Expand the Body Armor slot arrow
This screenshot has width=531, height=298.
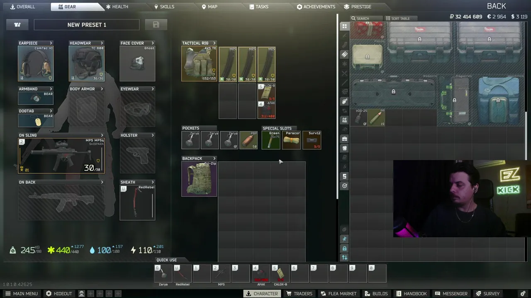click(102, 89)
